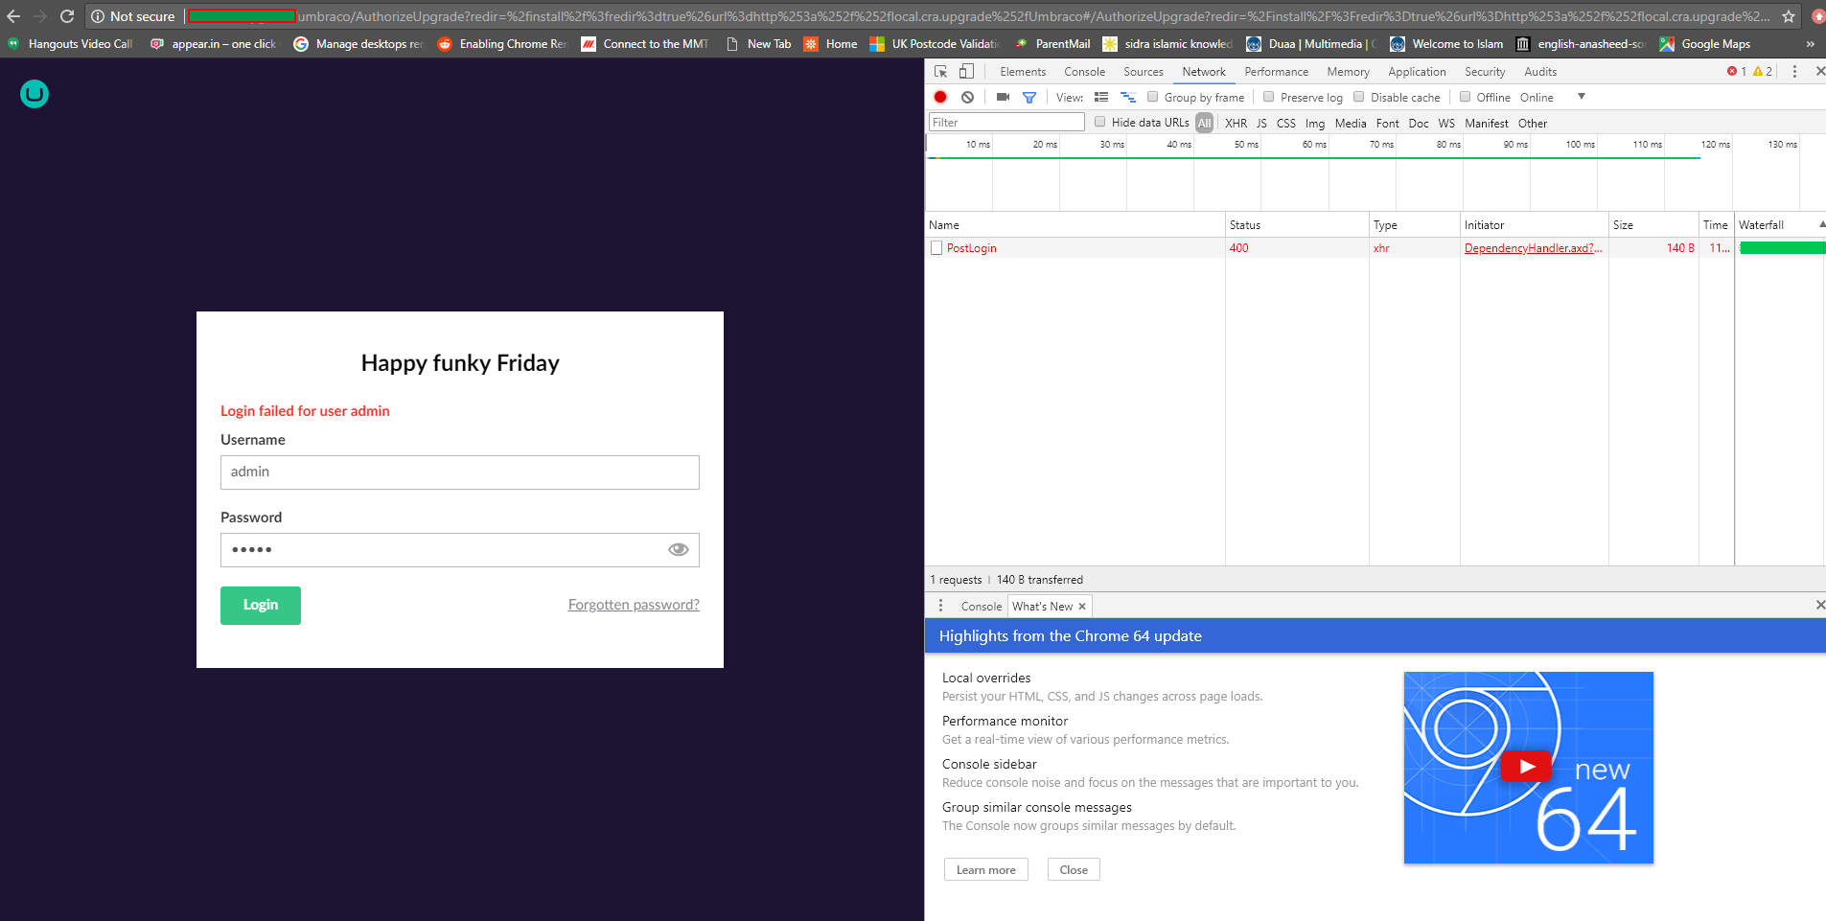
Task: Click the Username input field
Action: click(460, 472)
